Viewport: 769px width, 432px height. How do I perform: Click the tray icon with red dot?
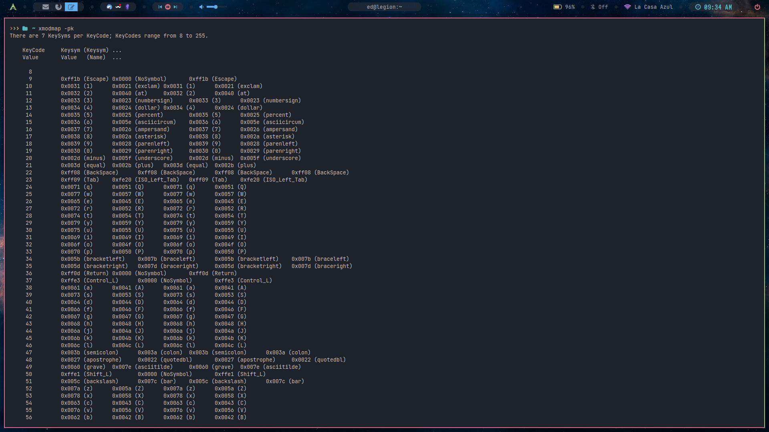pyautogui.click(x=118, y=7)
